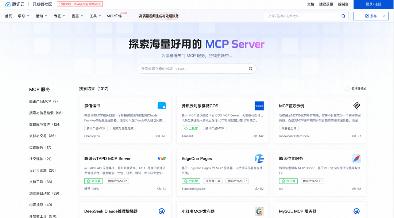Filter by 文档工具 (36) category

(x=41, y=182)
